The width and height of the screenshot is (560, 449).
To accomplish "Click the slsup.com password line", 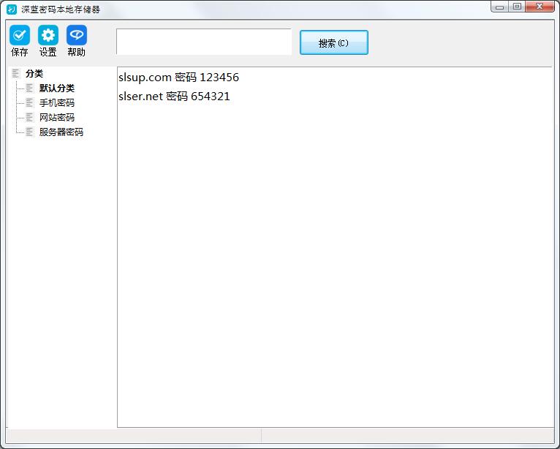I will pos(178,78).
